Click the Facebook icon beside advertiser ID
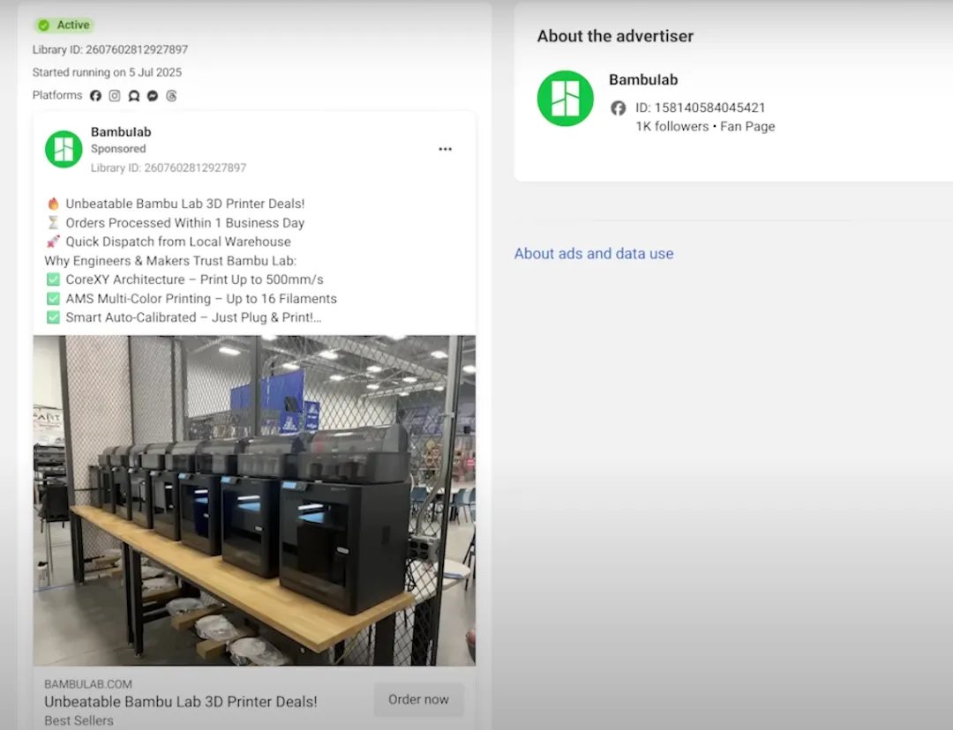This screenshot has height=730, width=953. 618,108
